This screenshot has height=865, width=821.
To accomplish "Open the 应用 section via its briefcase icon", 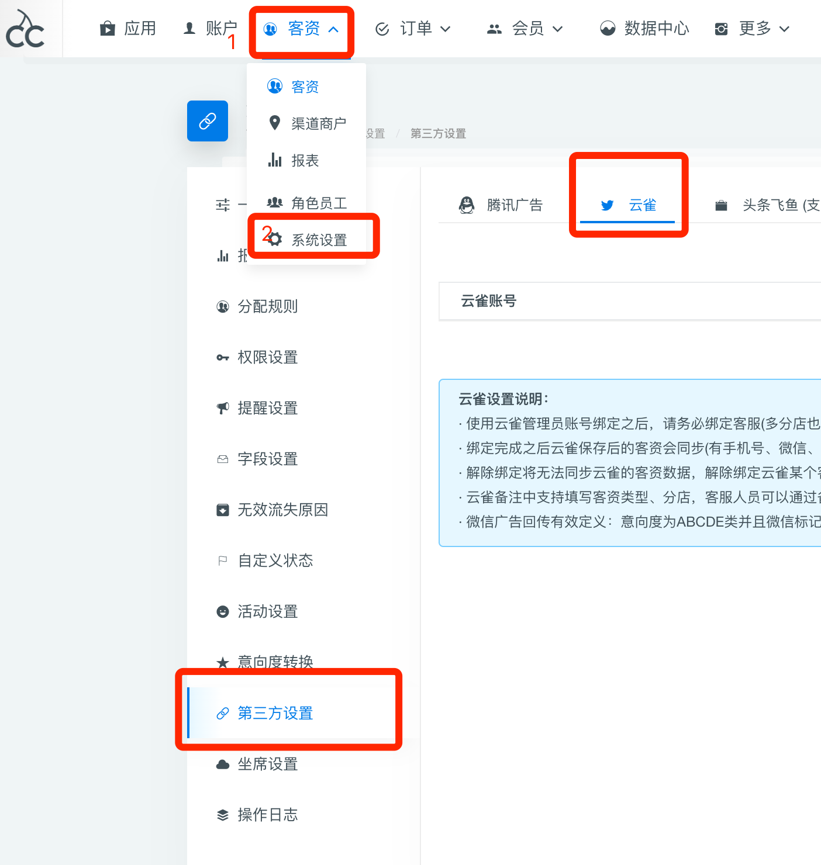I will click(108, 27).
